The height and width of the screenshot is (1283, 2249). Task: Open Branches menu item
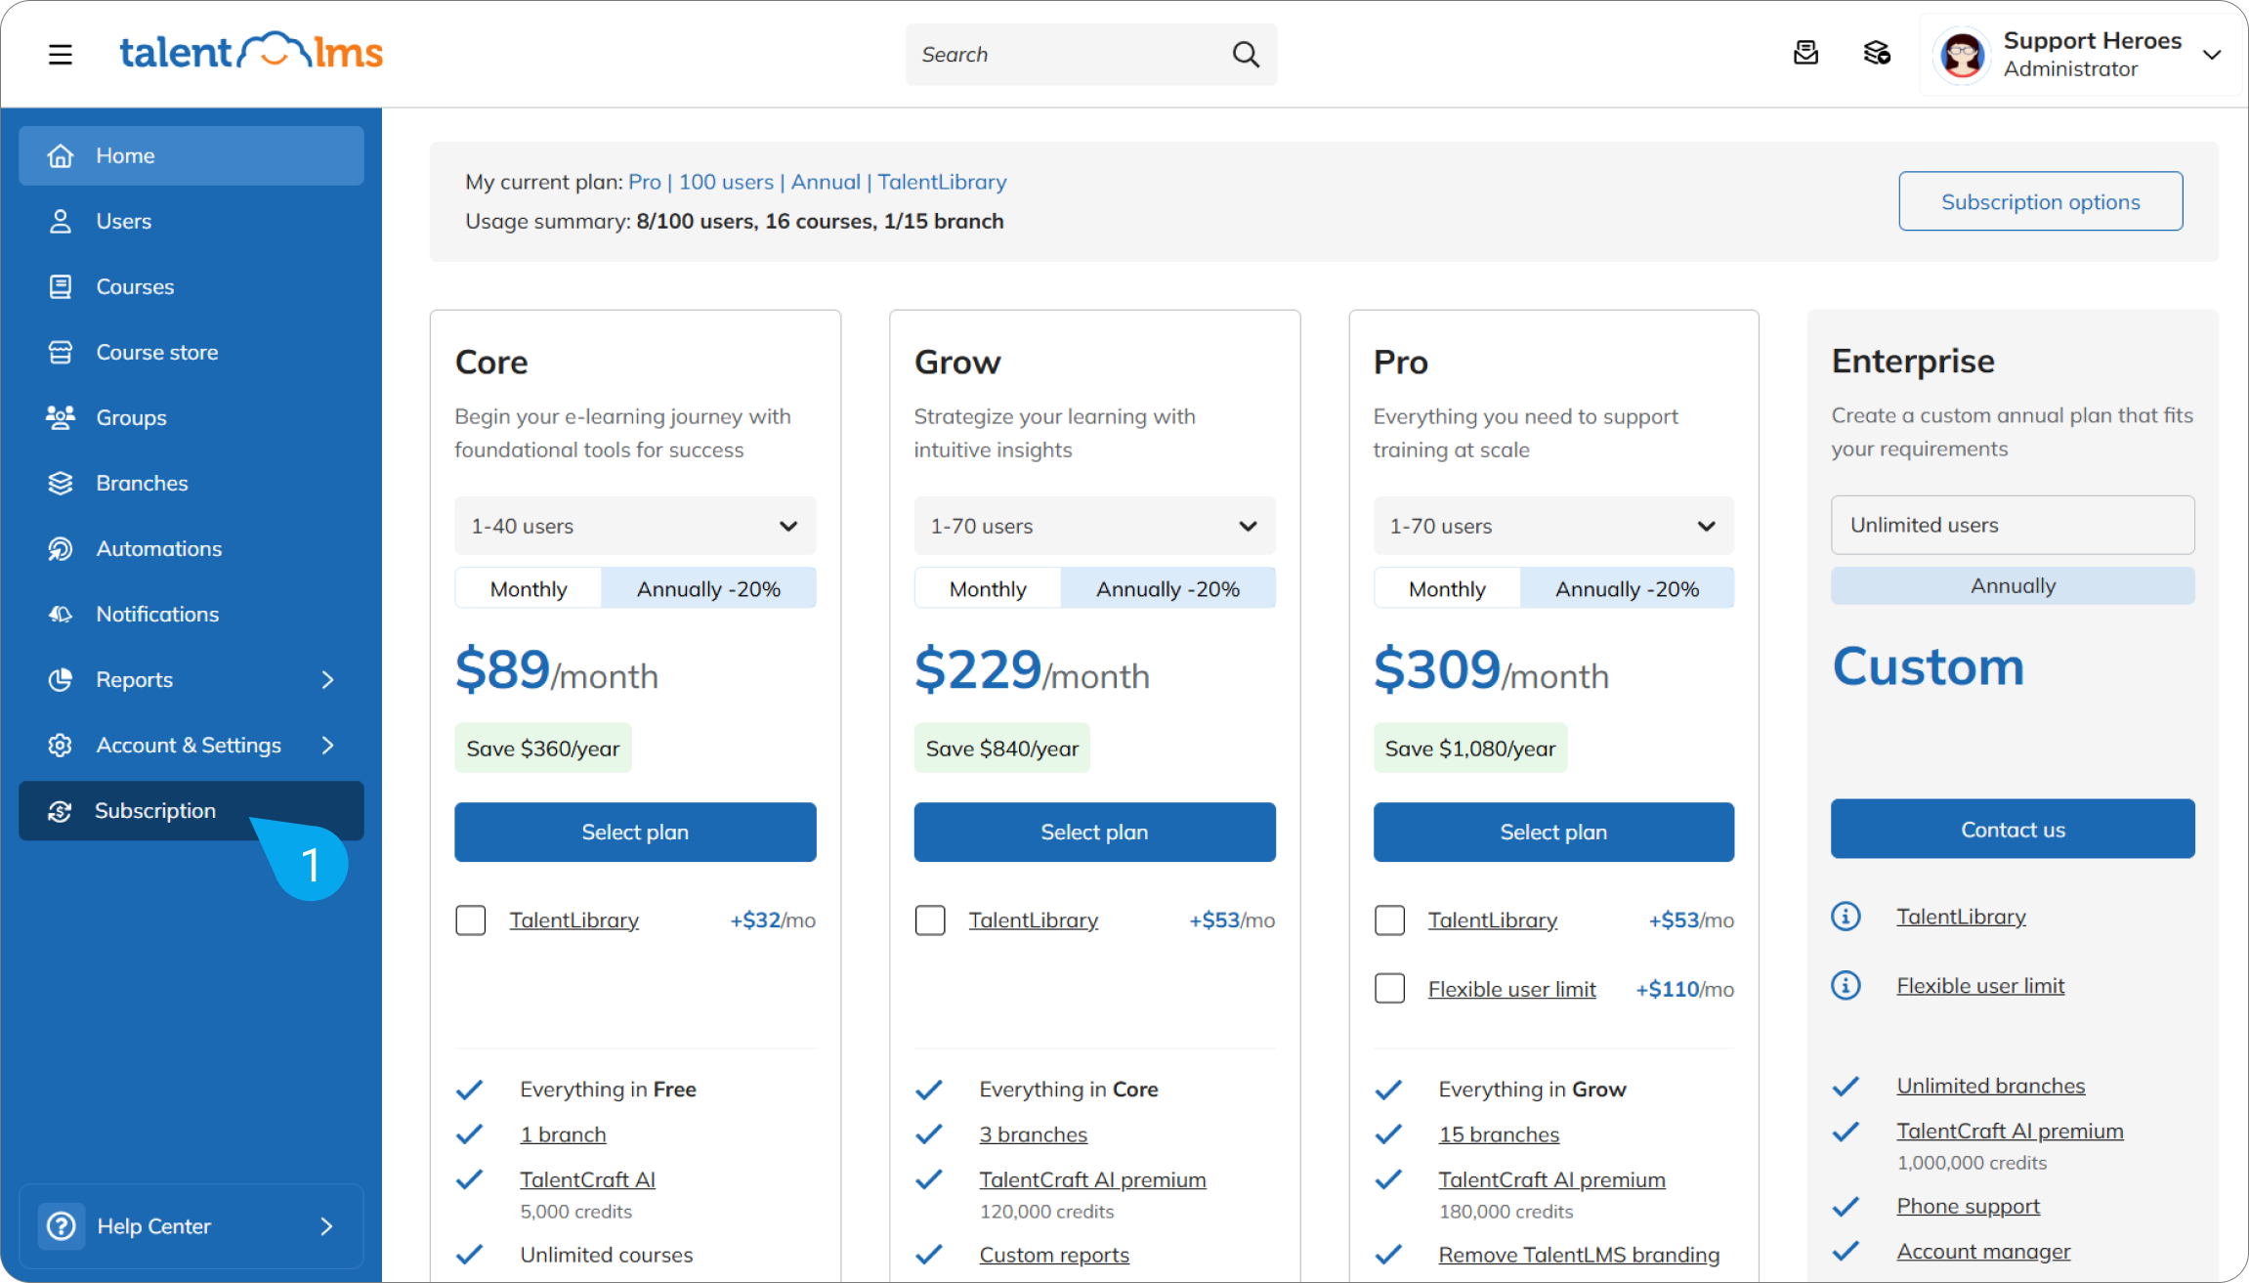191,483
